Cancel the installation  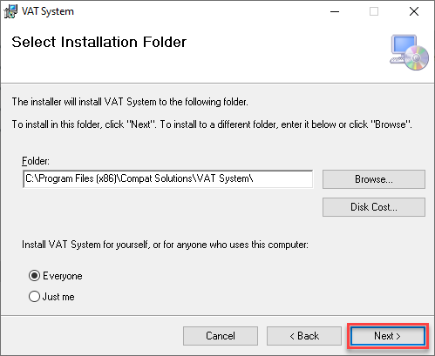point(221,336)
